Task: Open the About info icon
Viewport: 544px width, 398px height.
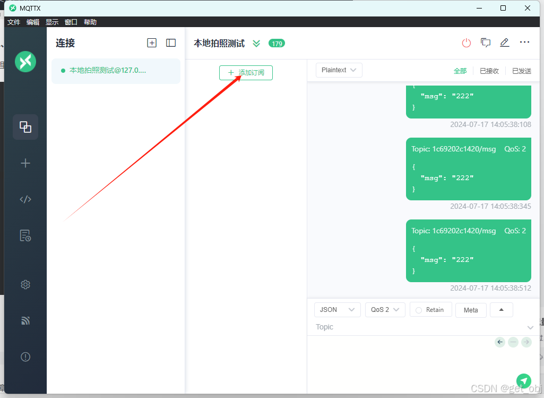Action: point(25,357)
